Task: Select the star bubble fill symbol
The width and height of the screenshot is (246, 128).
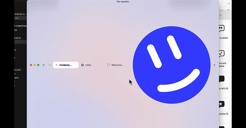Action: (221, 105)
